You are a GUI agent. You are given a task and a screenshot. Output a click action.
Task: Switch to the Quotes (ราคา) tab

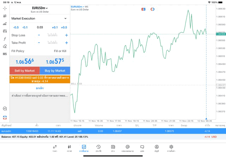(x=55, y=148)
